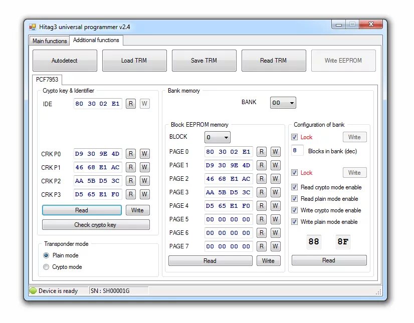
Task: Click the CRK P2 field showing AA 5B D5 3C
Action: 98,181
